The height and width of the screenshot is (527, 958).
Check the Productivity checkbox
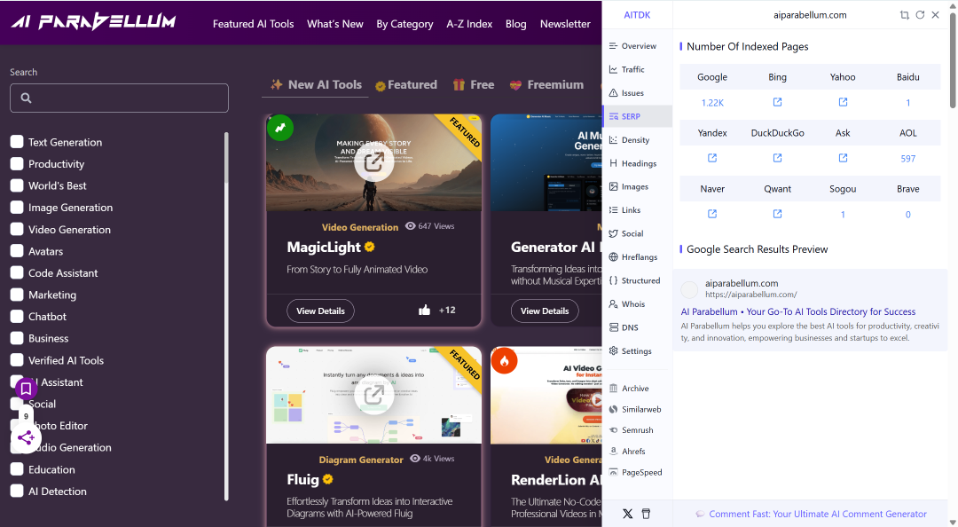[17, 164]
